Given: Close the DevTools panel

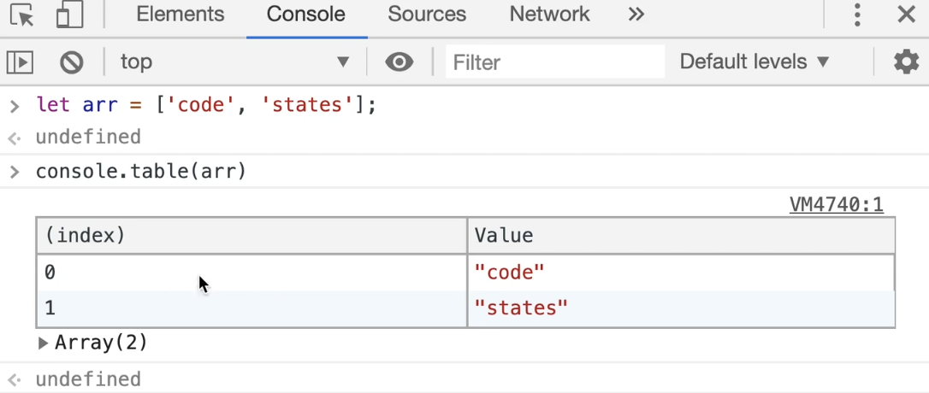Looking at the screenshot, I should point(906,15).
